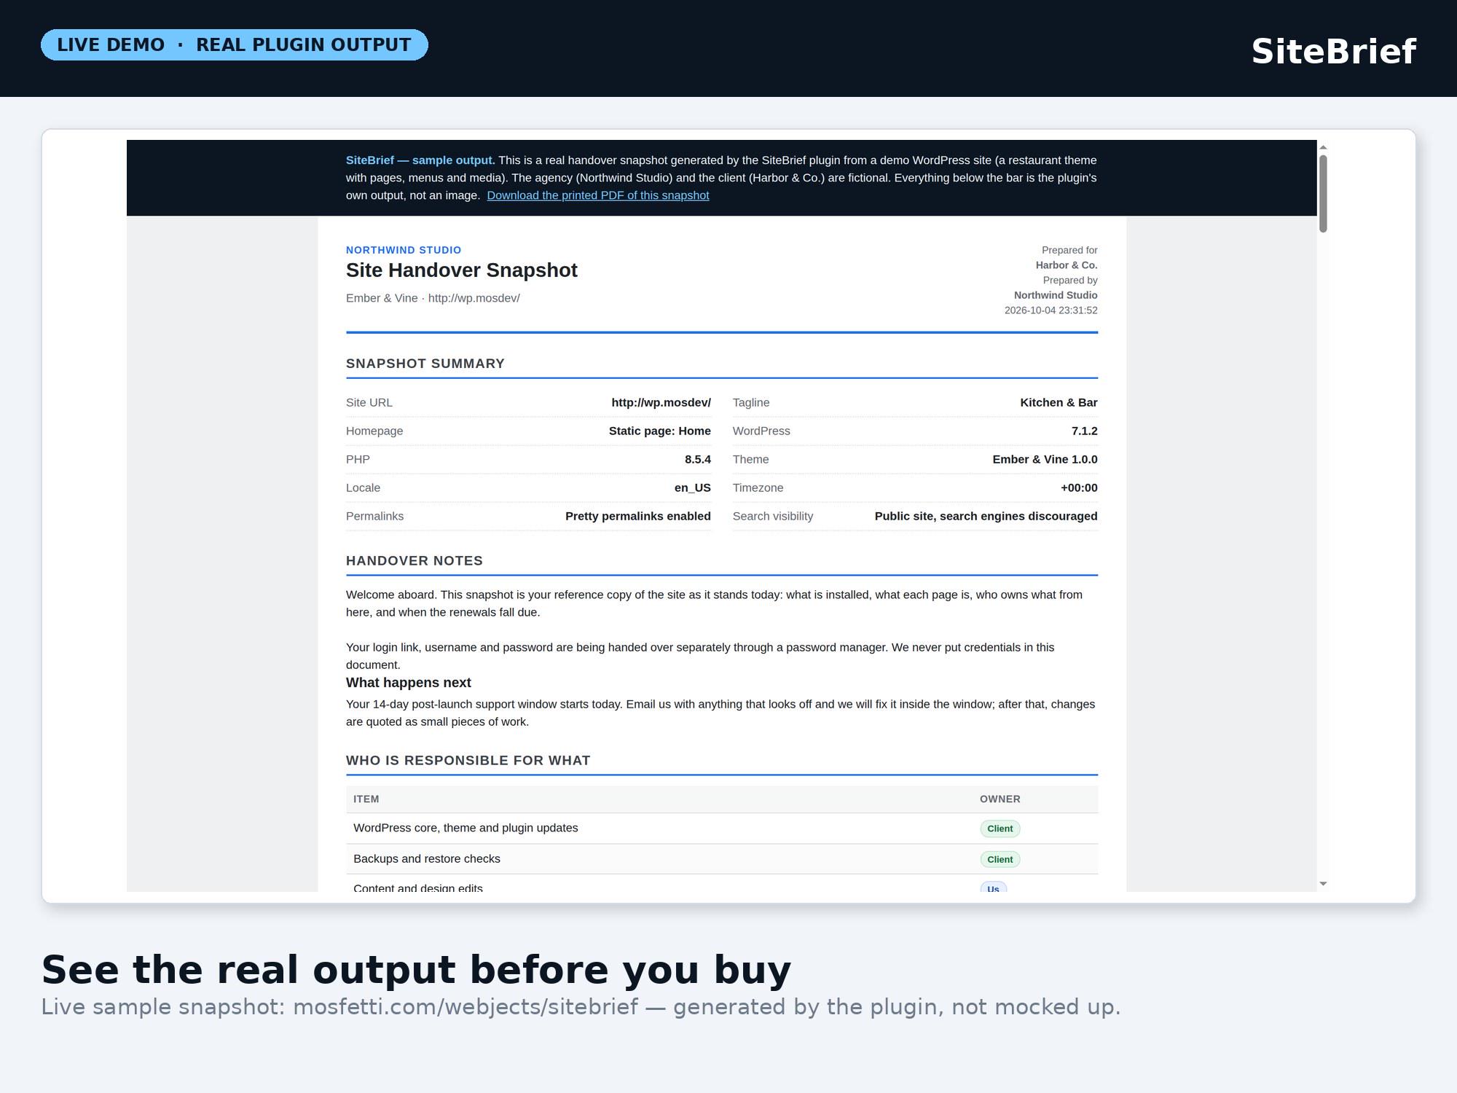Select the Client badge for WordPress core updates
Image resolution: width=1457 pixels, height=1093 pixels.
1000,828
